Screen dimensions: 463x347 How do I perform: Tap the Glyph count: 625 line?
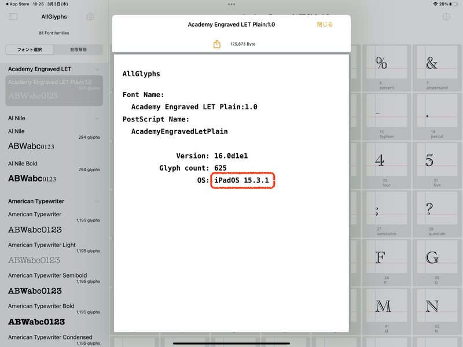pos(193,168)
